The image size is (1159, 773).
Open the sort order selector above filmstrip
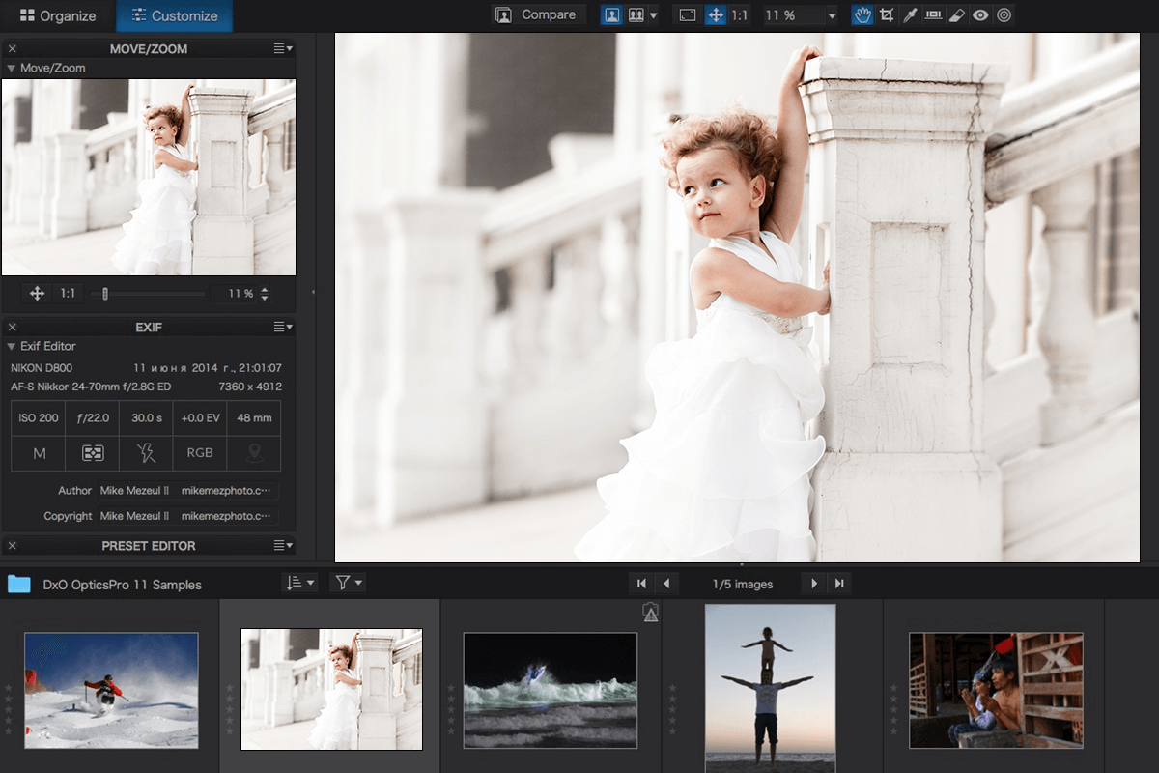click(301, 582)
